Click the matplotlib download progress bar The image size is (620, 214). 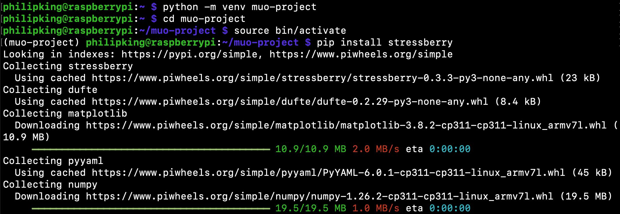[151, 149]
